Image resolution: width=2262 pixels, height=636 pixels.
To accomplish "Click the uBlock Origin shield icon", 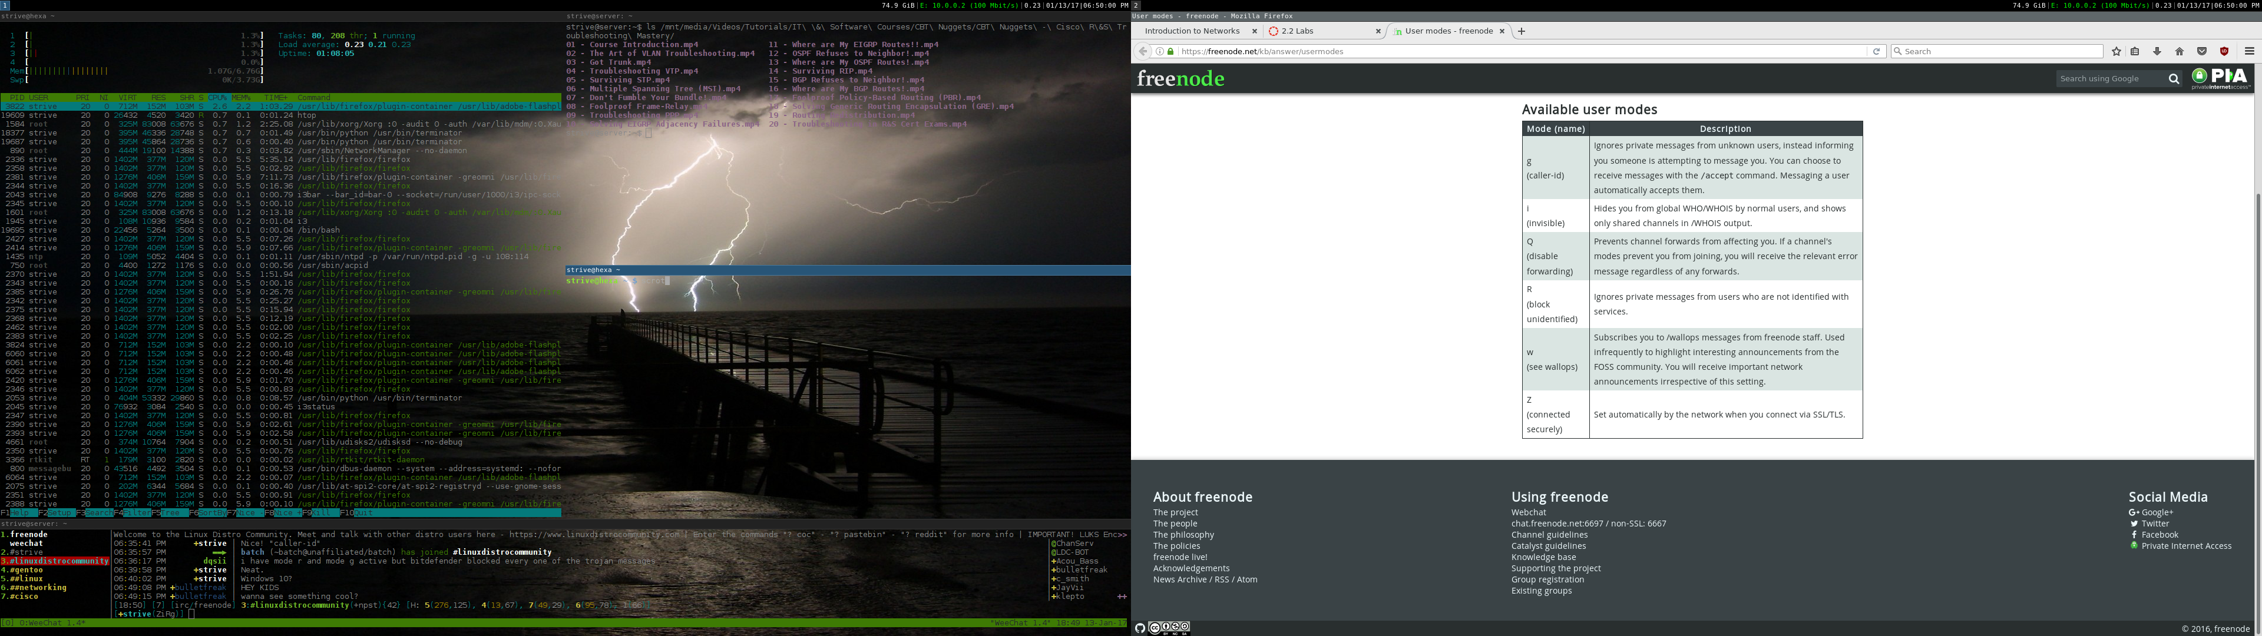I will (x=2223, y=51).
